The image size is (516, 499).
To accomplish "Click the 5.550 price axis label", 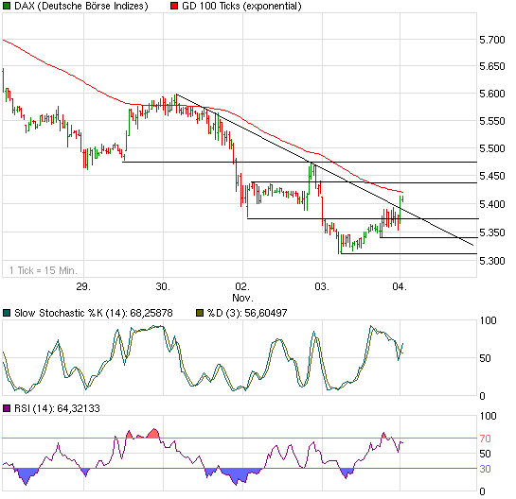I will (492, 121).
